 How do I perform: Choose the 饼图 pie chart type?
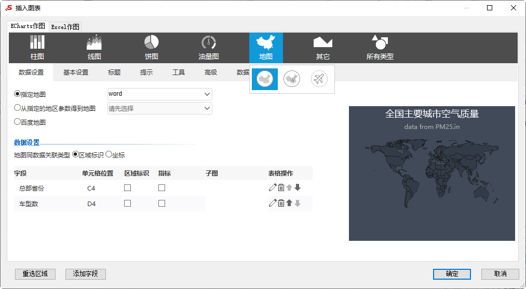pos(151,48)
